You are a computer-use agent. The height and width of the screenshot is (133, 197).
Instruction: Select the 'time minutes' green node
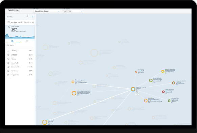pos(169,101)
